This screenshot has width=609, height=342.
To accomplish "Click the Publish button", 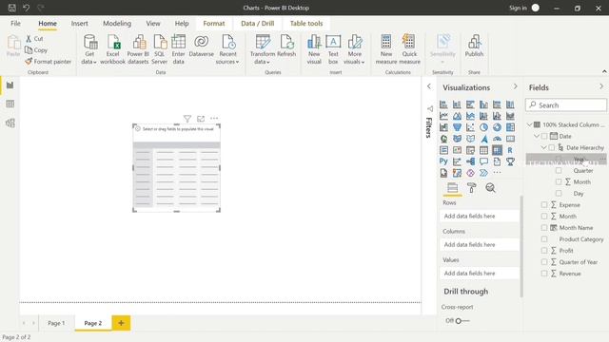I will click(474, 47).
